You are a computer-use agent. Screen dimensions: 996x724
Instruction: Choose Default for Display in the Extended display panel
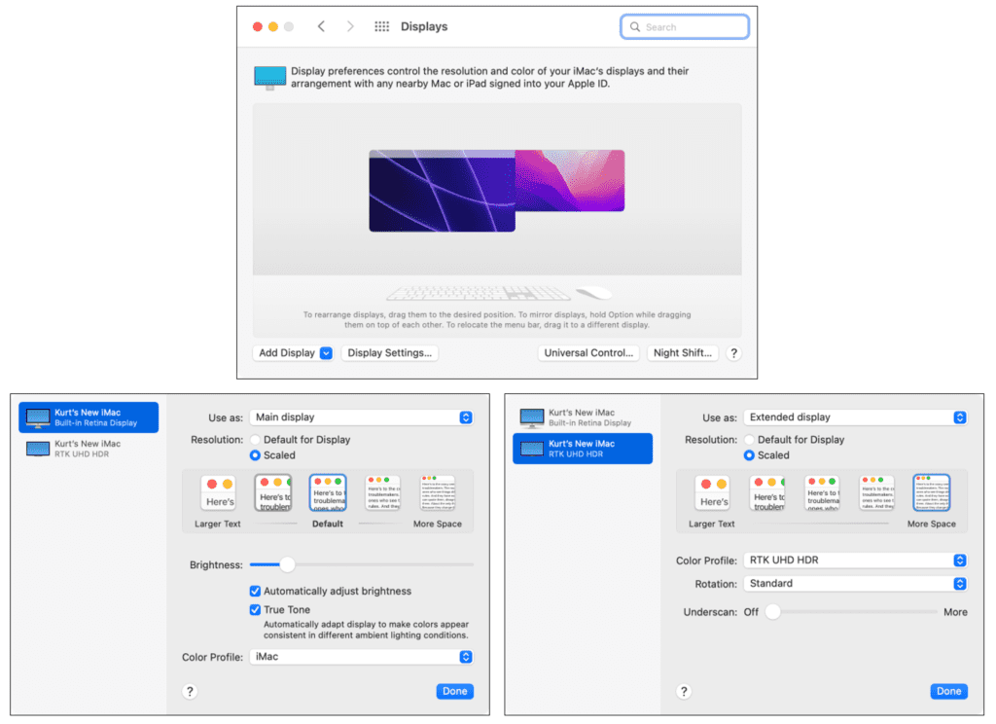click(749, 439)
